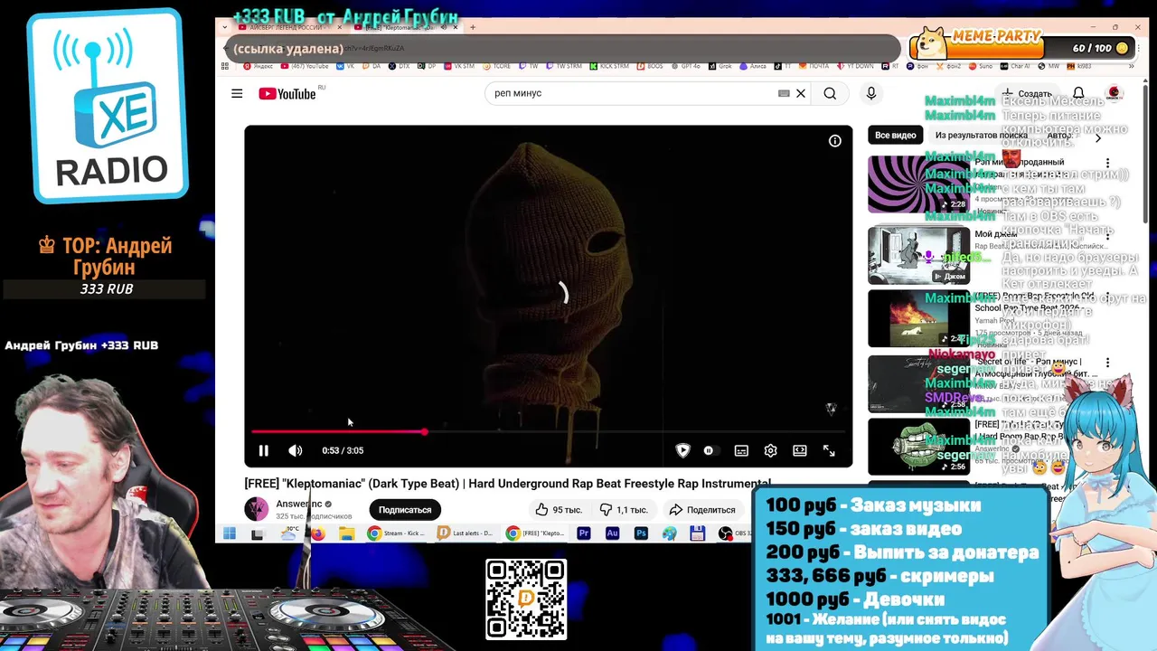The height and width of the screenshot is (651, 1157).
Task: Launch Photoshop from taskbar
Action: pos(641,533)
